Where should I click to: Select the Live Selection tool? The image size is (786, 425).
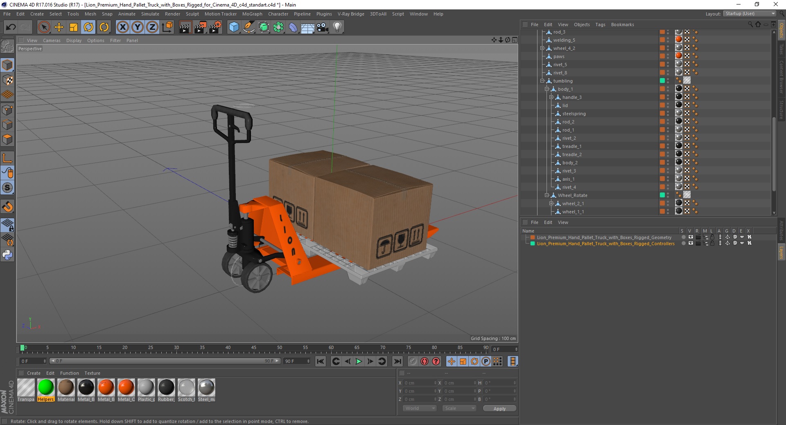pos(44,27)
